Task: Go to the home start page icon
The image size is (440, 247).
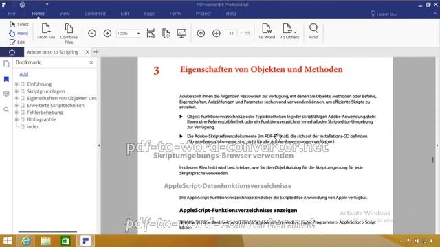Action: (x=12, y=52)
